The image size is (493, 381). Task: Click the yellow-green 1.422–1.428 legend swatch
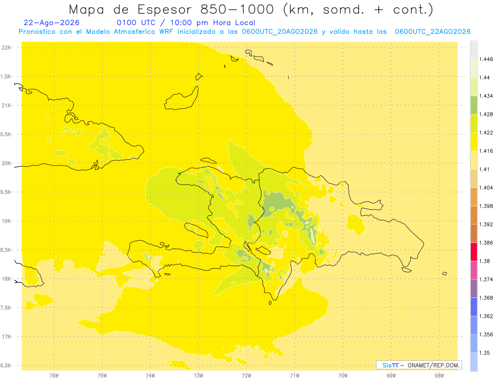tap(474, 123)
